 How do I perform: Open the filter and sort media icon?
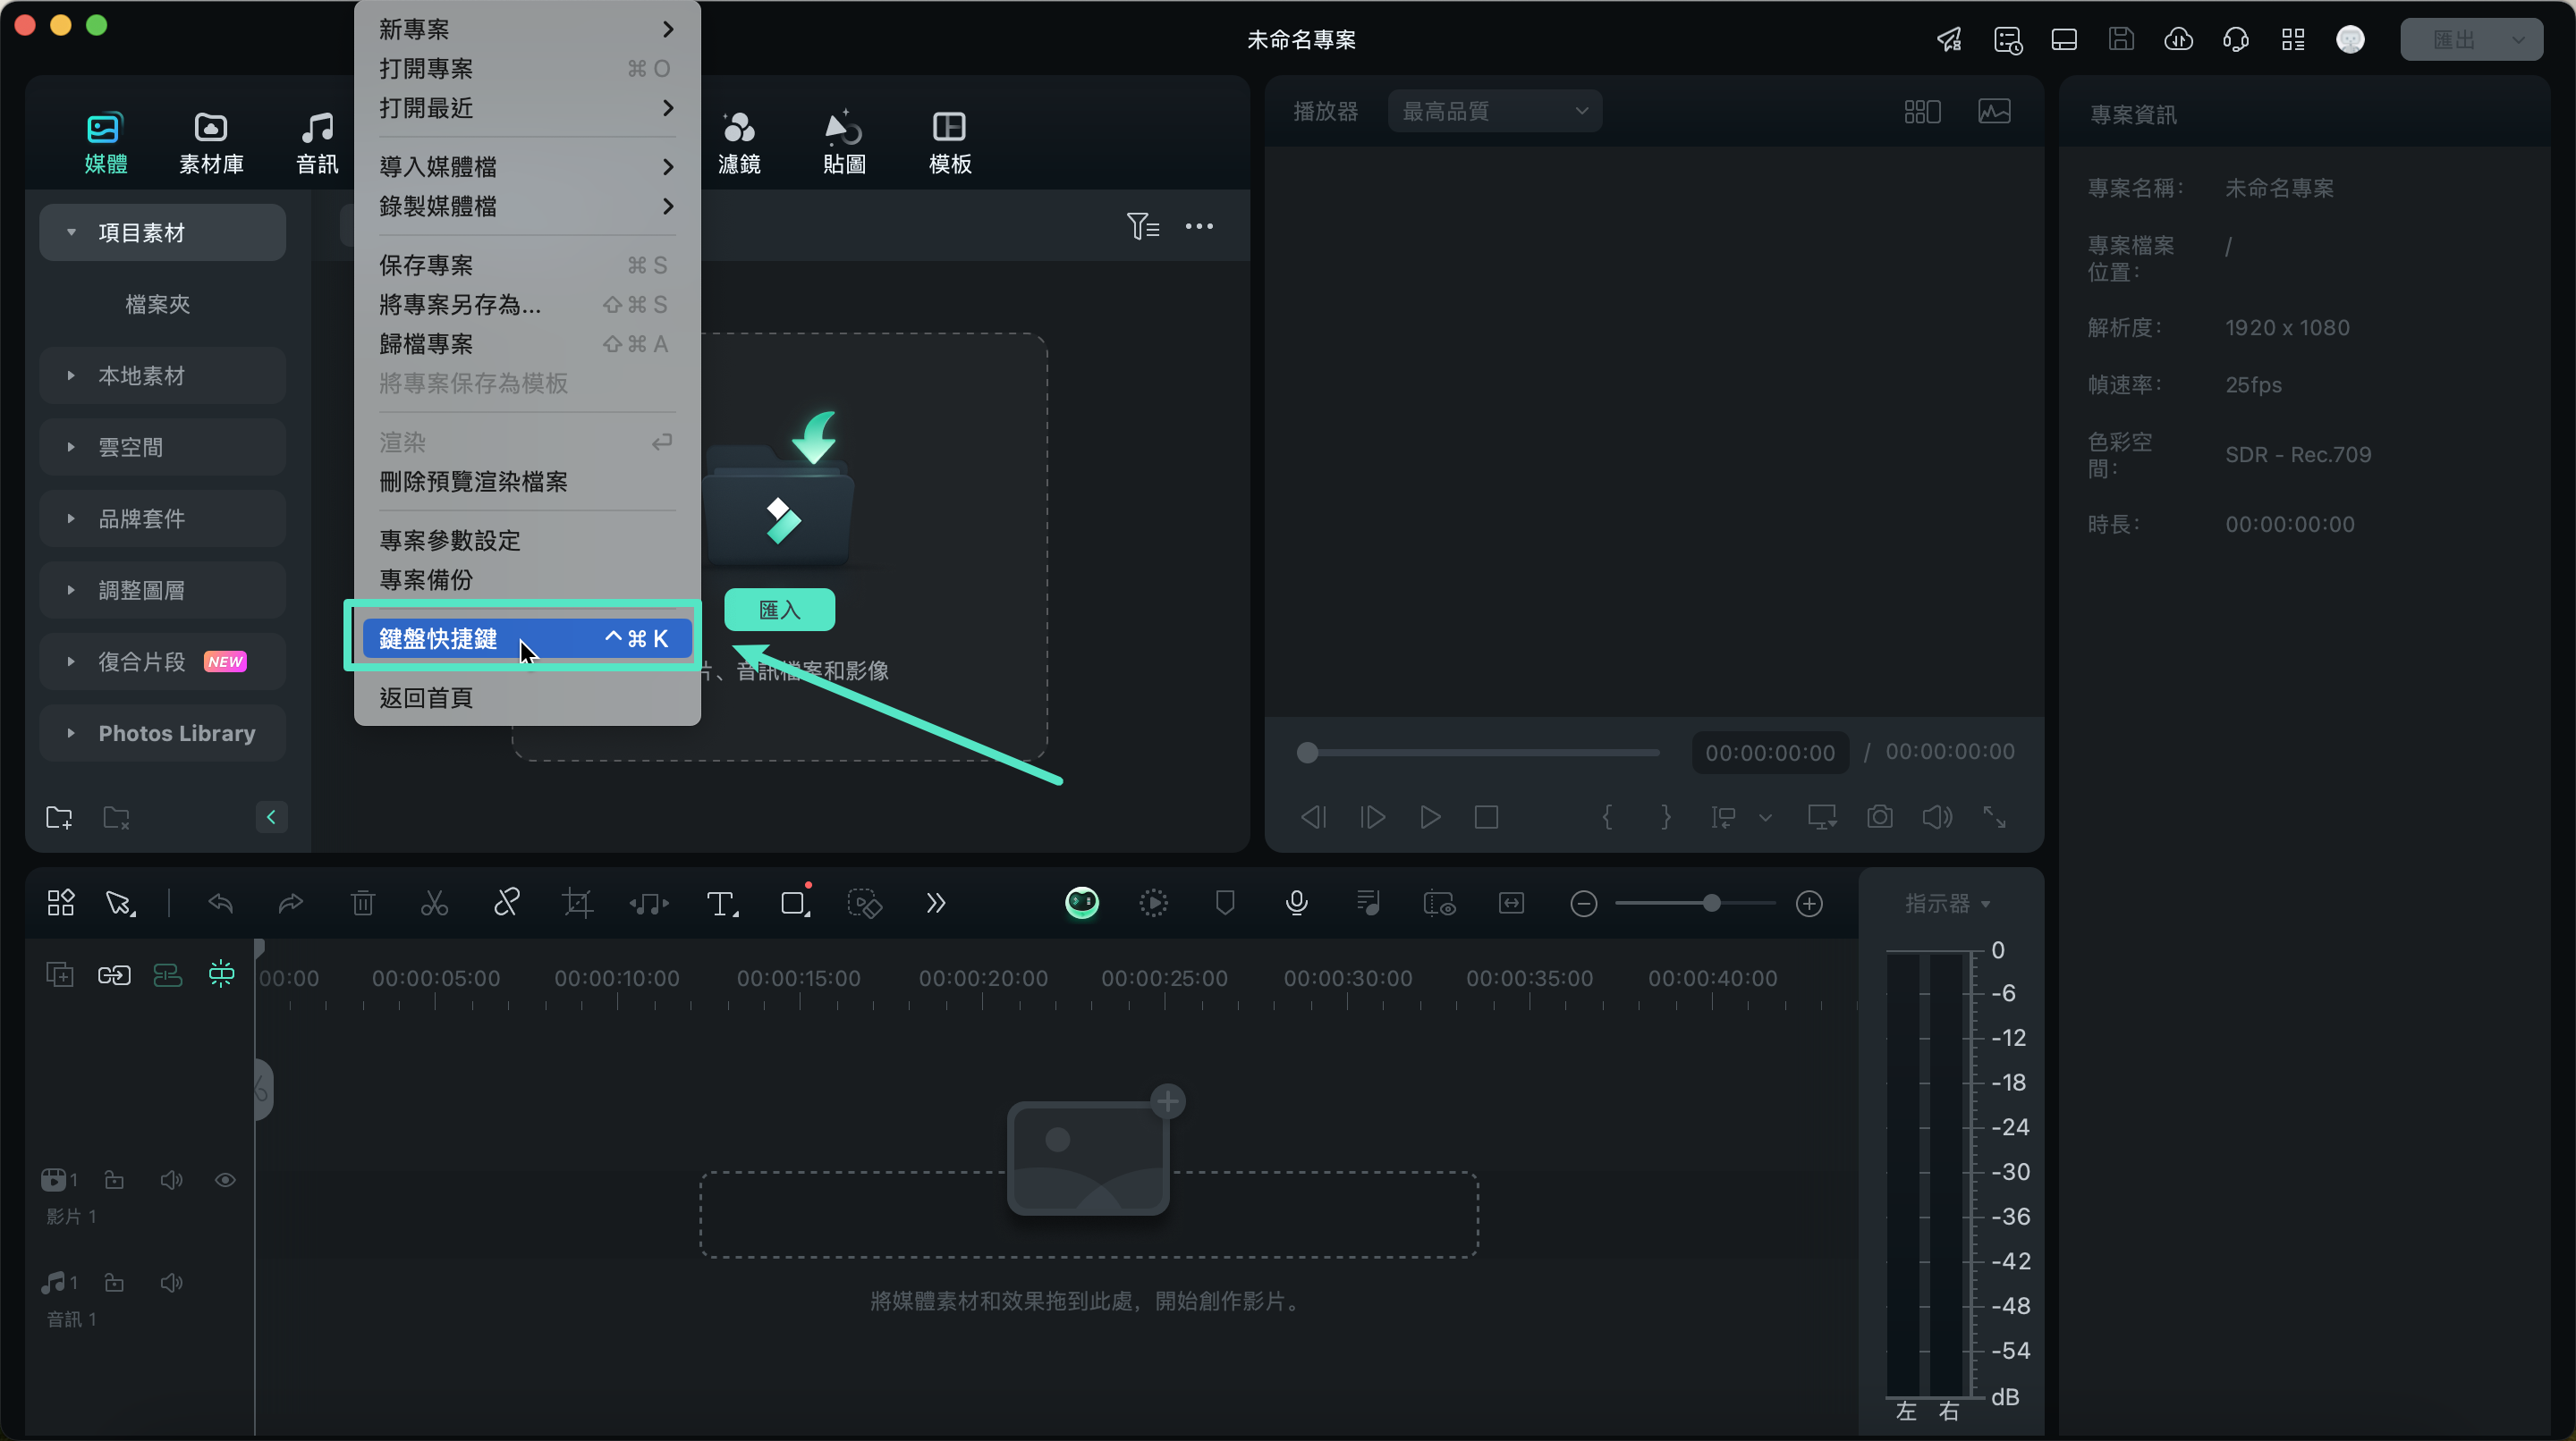[x=1142, y=226]
